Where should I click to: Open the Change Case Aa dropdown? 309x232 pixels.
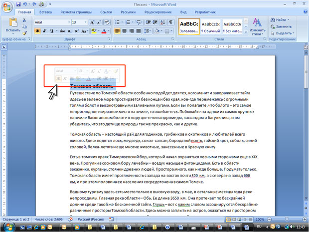pyautogui.click(x=85, y=31)
